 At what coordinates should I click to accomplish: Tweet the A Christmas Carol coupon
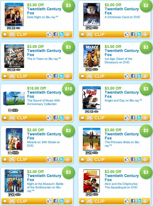pyautogui.click(x=139, y=34)
